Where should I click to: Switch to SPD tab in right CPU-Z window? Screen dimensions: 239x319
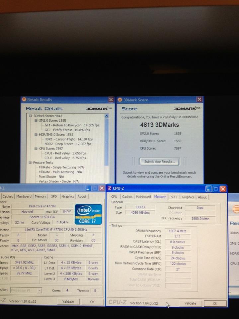click(174, 197)
